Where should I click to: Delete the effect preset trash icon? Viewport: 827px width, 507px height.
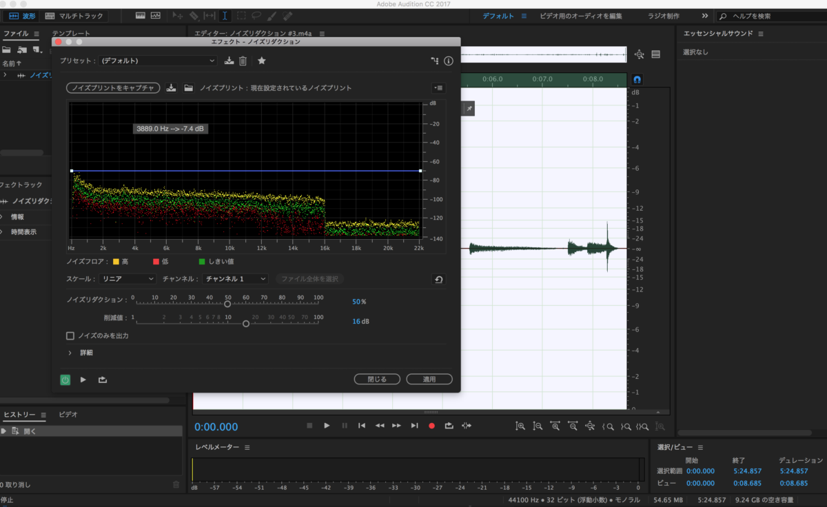click(243, 61)
